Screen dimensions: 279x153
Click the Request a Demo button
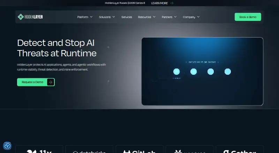pos(36,82)
